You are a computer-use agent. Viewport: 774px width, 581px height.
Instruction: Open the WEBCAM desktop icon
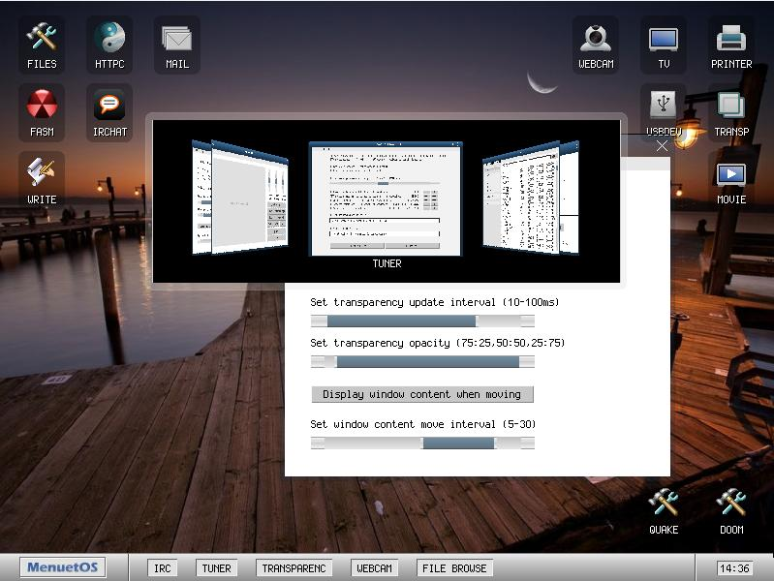click(x=596, y=45)
